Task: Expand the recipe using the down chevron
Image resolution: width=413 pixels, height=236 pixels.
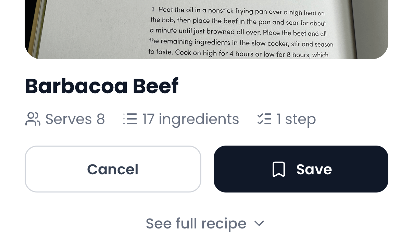Action: pos(259,223)
